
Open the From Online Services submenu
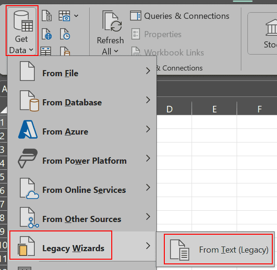(x=82, y=188)
